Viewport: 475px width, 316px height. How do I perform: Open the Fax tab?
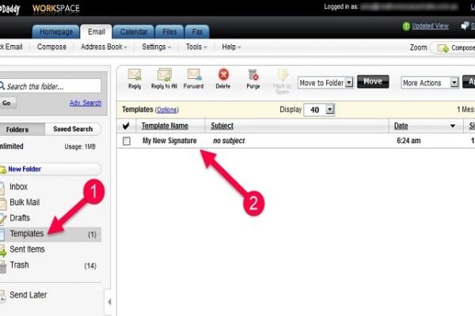click(x=197, y=32)
